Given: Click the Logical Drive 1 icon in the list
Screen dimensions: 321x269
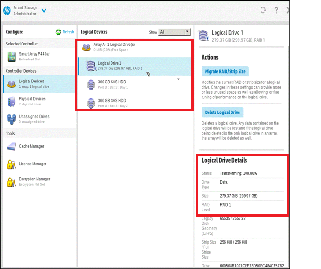Looking at the screenshot, I should pyautogui.click(x=91, y=66).
